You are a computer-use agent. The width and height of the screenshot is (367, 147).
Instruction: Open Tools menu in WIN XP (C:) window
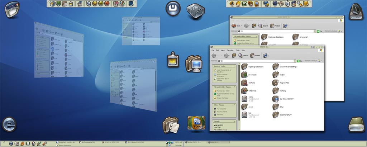[237, 50]
